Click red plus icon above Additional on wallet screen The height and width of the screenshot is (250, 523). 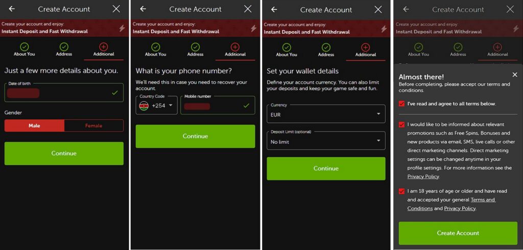click(366, 46)
